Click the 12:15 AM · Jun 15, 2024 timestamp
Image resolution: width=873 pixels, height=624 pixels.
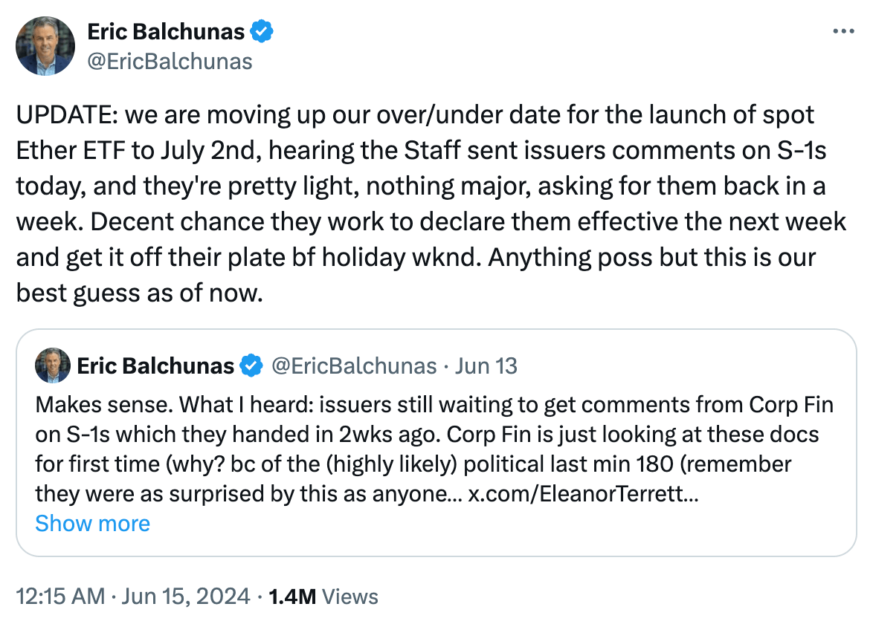pyautogui.click(x=131, y=596)
